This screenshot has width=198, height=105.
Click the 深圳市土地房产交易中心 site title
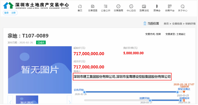[42, 5]
